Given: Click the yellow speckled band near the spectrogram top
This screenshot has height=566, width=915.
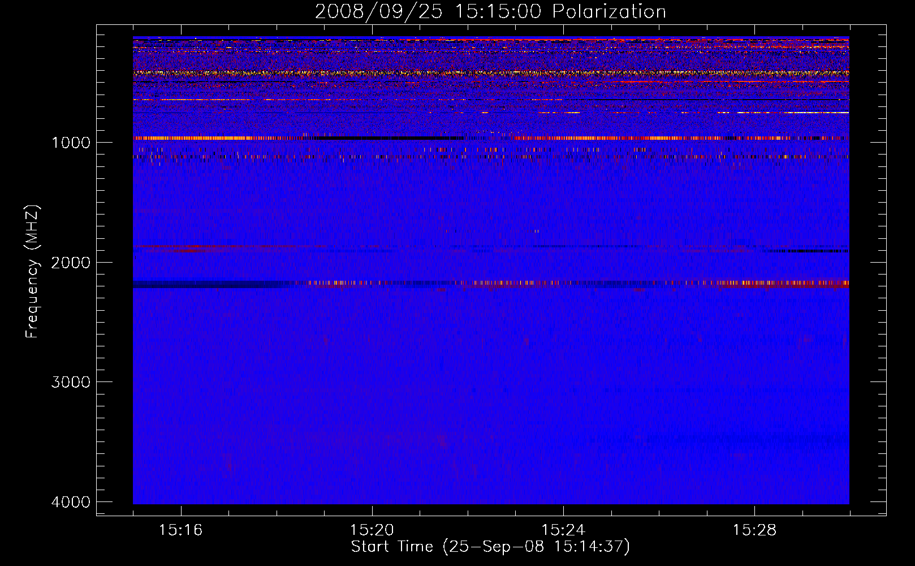Looking at the screenshot, I should pos(491,73).
